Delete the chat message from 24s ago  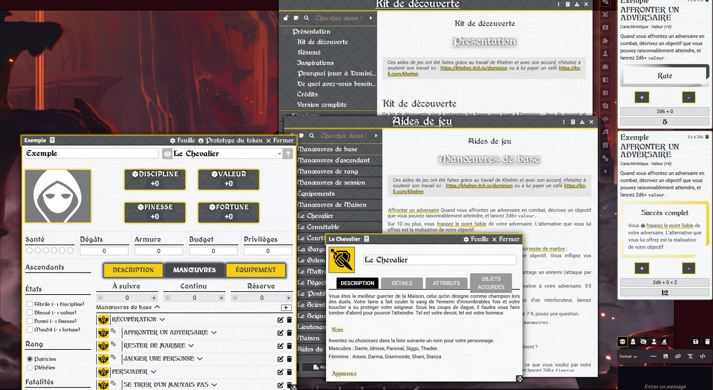click(707, 137)
